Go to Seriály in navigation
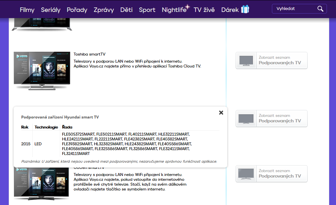 coord(50,10)
